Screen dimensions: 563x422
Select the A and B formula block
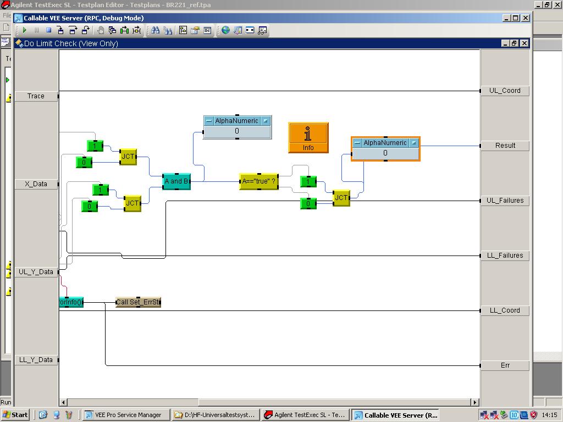176,181
